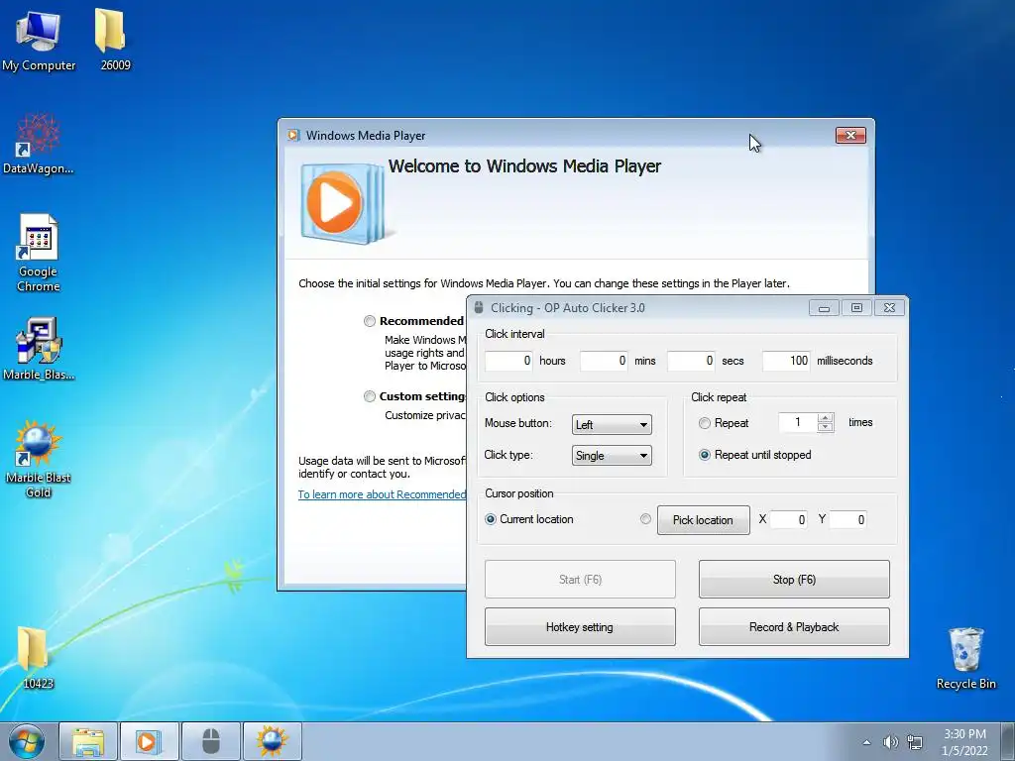The image size is (1015, 761).
Task: Decrease the repeat times spinner
Action: tap(825, 427)
